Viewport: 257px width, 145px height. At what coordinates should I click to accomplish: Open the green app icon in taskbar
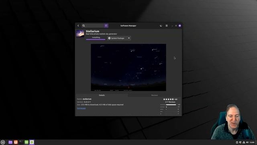[27, 142]
